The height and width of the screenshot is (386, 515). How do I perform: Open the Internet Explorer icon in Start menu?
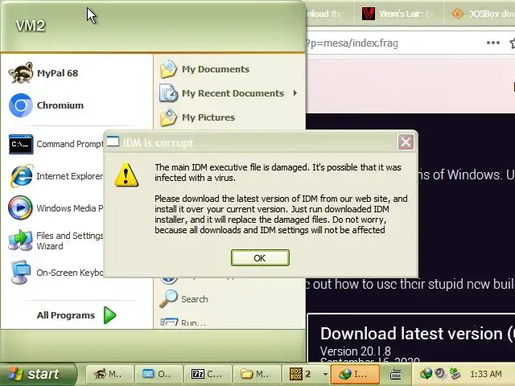pos(21,176)
